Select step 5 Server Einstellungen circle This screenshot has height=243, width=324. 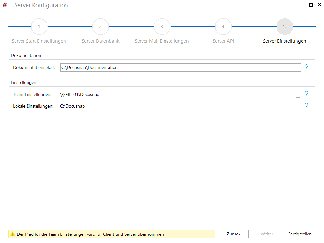[x=284, y=27]
